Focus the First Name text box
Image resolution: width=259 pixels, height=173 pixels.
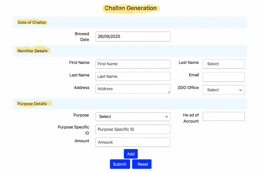click(133, 64)
